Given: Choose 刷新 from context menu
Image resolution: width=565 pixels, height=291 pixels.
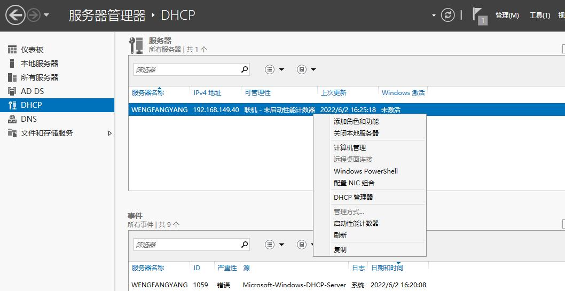Looking at the screenshot, I should coord(340,235).
